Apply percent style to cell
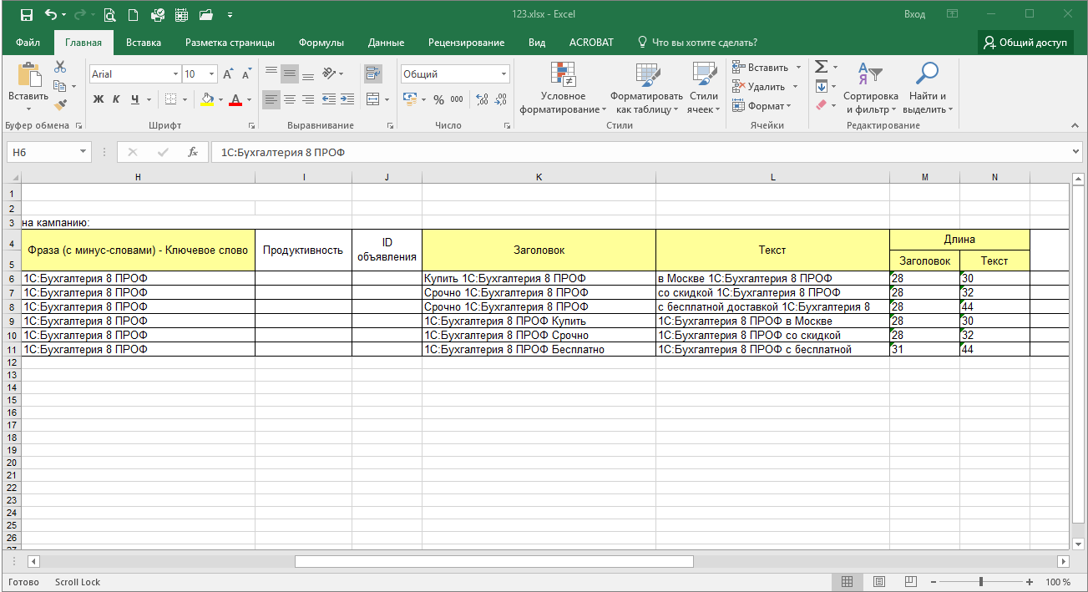Screen dimensions: 1088x592 [438, 99]
